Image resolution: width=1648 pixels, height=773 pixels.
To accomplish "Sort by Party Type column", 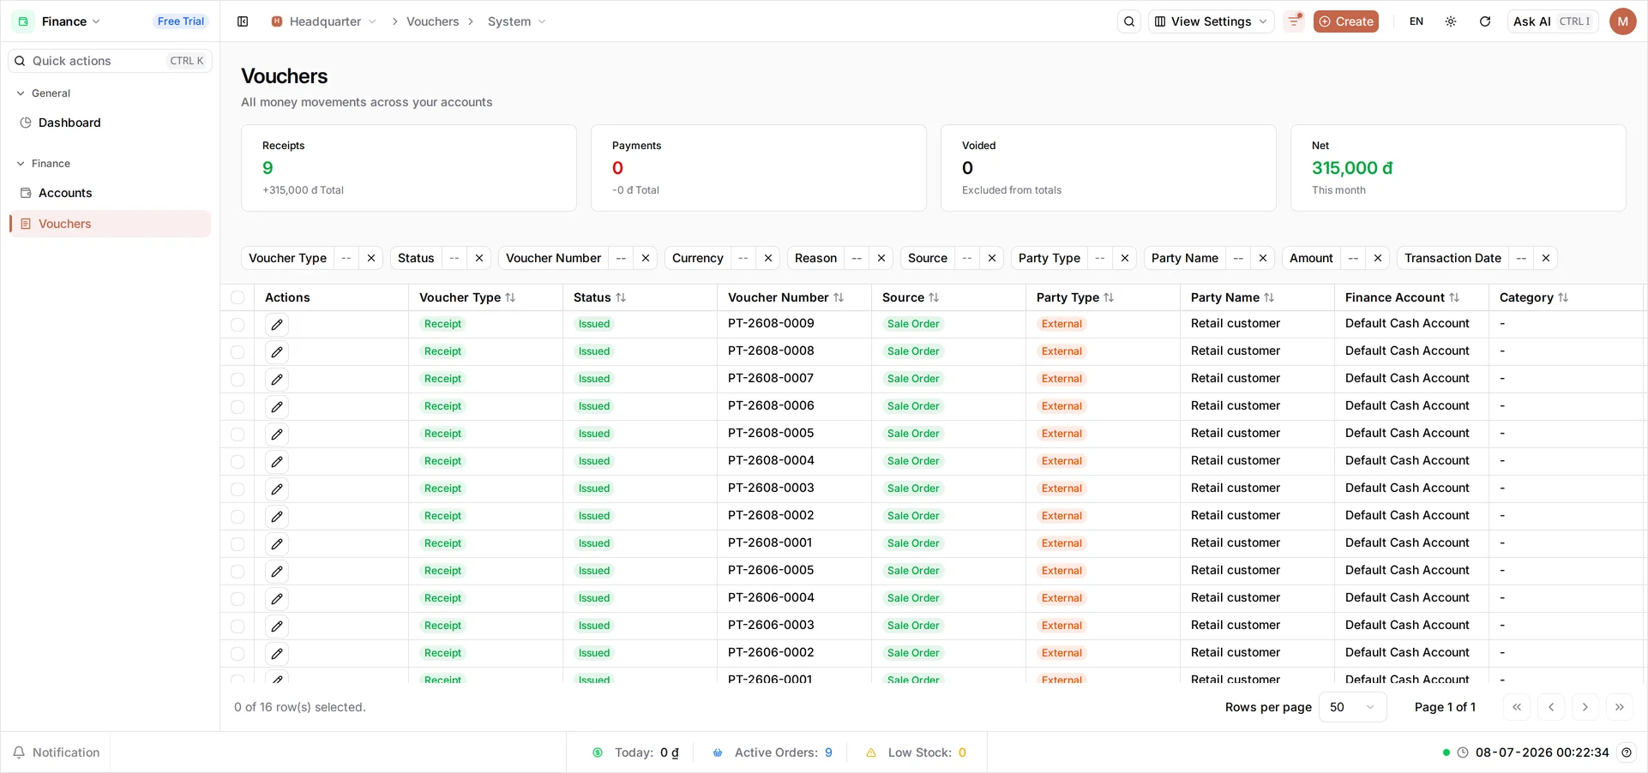I will click(x=1075, y=297).
